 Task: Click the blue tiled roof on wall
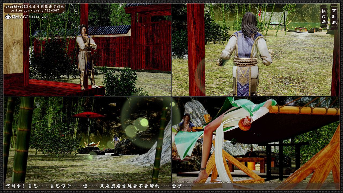tap(110, 30)
